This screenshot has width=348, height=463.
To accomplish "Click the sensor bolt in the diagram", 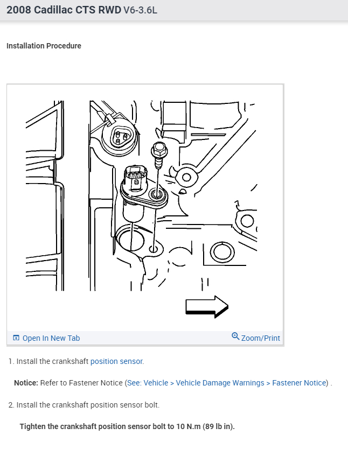I will tap(159, 154).
